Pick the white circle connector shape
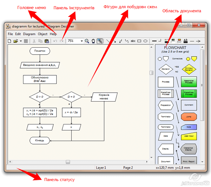The height and width of the screenshot is (187, 211). tap(160, 59)
